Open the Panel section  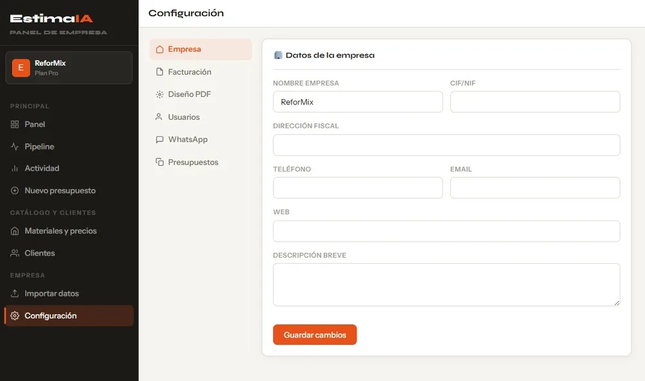click(x=69, y=124)
